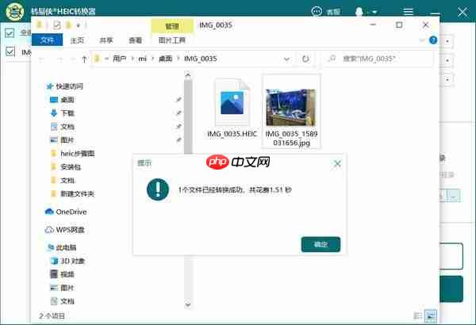
Task: Open 图片工具 ribbon tab
Action: 172,40
